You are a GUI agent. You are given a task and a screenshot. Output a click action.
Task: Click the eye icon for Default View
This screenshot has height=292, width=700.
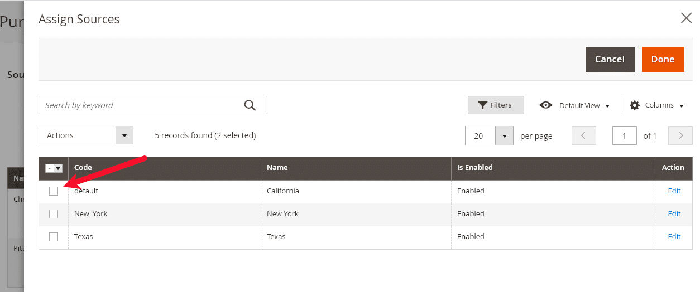[545, 105]
